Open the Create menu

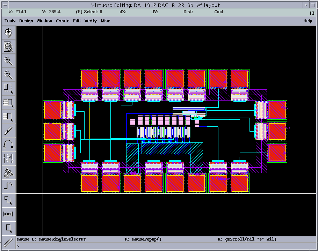point(63,21)
